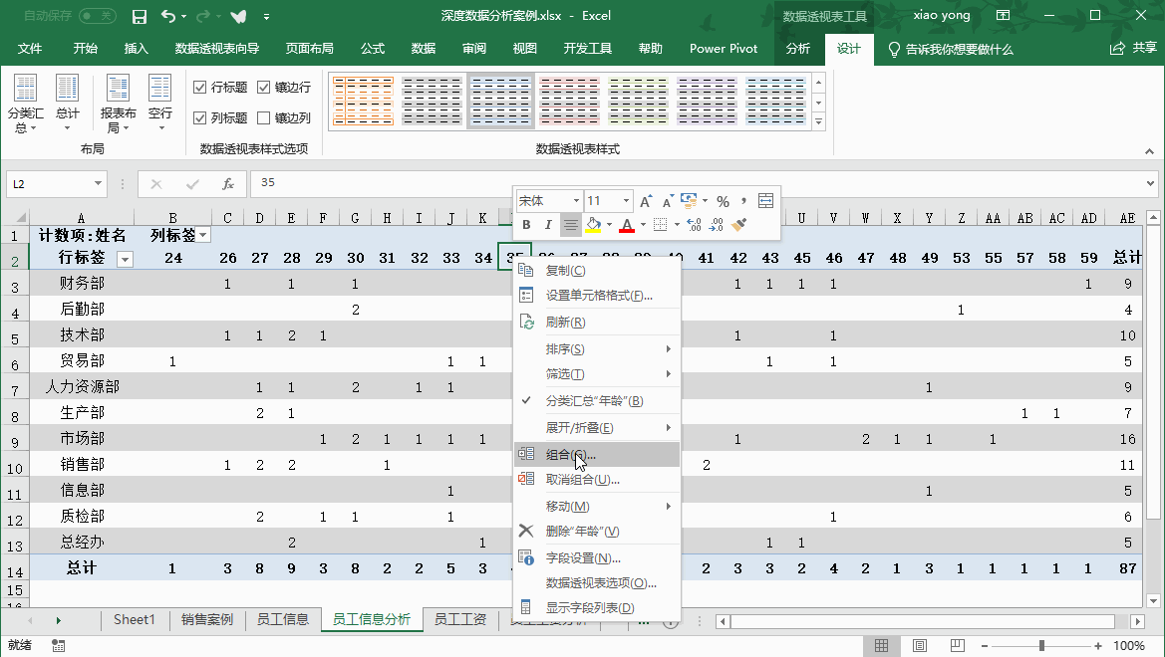Open the Subtotals (分类汇总) layout button

pos(25,104)
